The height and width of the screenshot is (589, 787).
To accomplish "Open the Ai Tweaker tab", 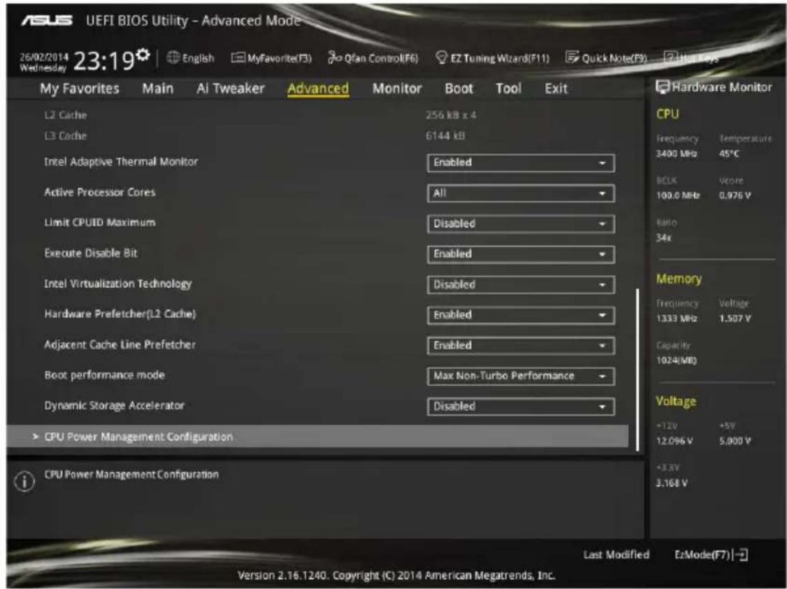I will click(231, 89).
